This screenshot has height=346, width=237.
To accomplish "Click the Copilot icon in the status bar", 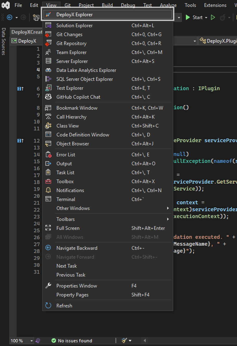I will point(38,341).
